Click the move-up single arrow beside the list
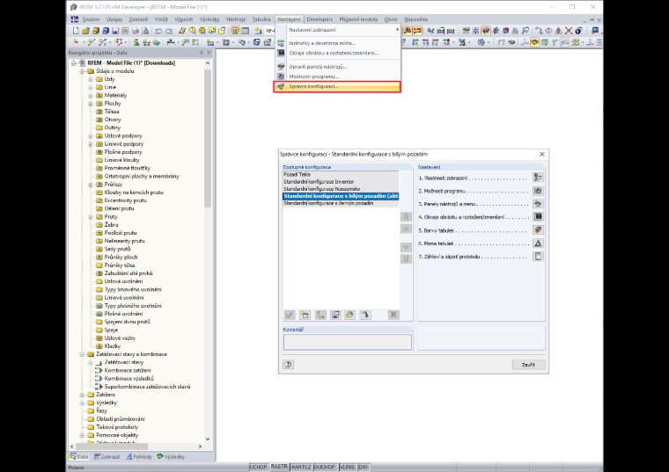669x472 pixels. [406, 229]
